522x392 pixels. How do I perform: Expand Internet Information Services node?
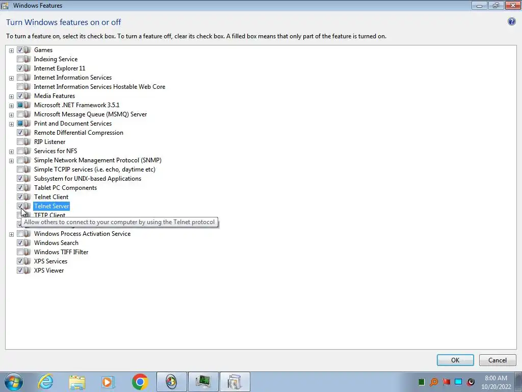pyautogui.click(x=11, y=78)
